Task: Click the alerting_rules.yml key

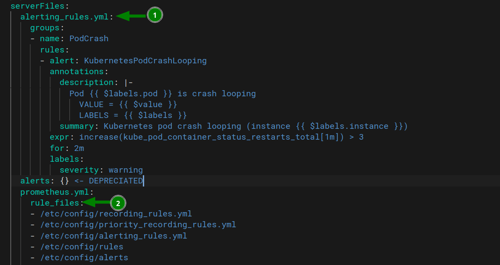Action: click(65, 17)
